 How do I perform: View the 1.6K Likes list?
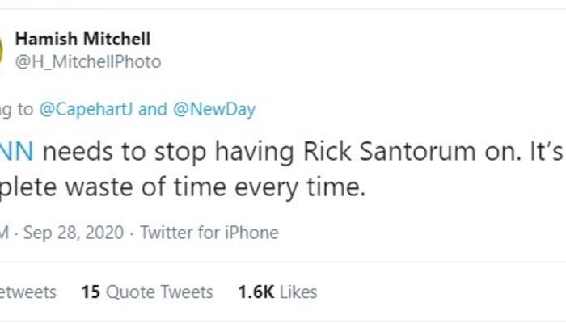point(277,292)
